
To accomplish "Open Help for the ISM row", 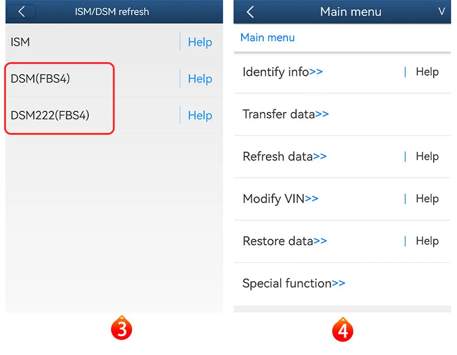I will click(200, 42).
